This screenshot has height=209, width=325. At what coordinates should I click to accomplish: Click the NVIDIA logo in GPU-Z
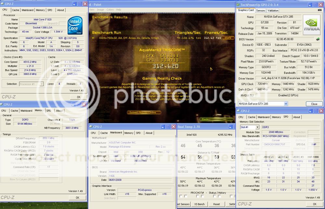pyautogui.click(x=312, y=25)
